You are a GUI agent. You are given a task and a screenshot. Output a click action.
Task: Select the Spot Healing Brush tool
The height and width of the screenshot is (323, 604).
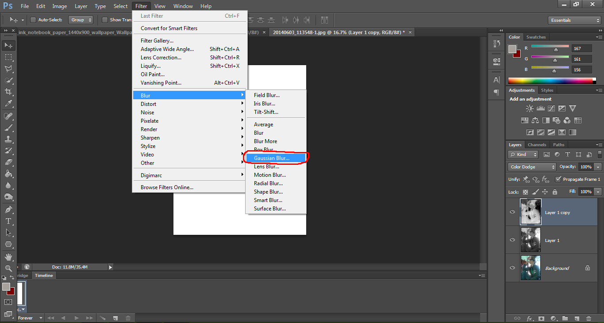(8, 116)
